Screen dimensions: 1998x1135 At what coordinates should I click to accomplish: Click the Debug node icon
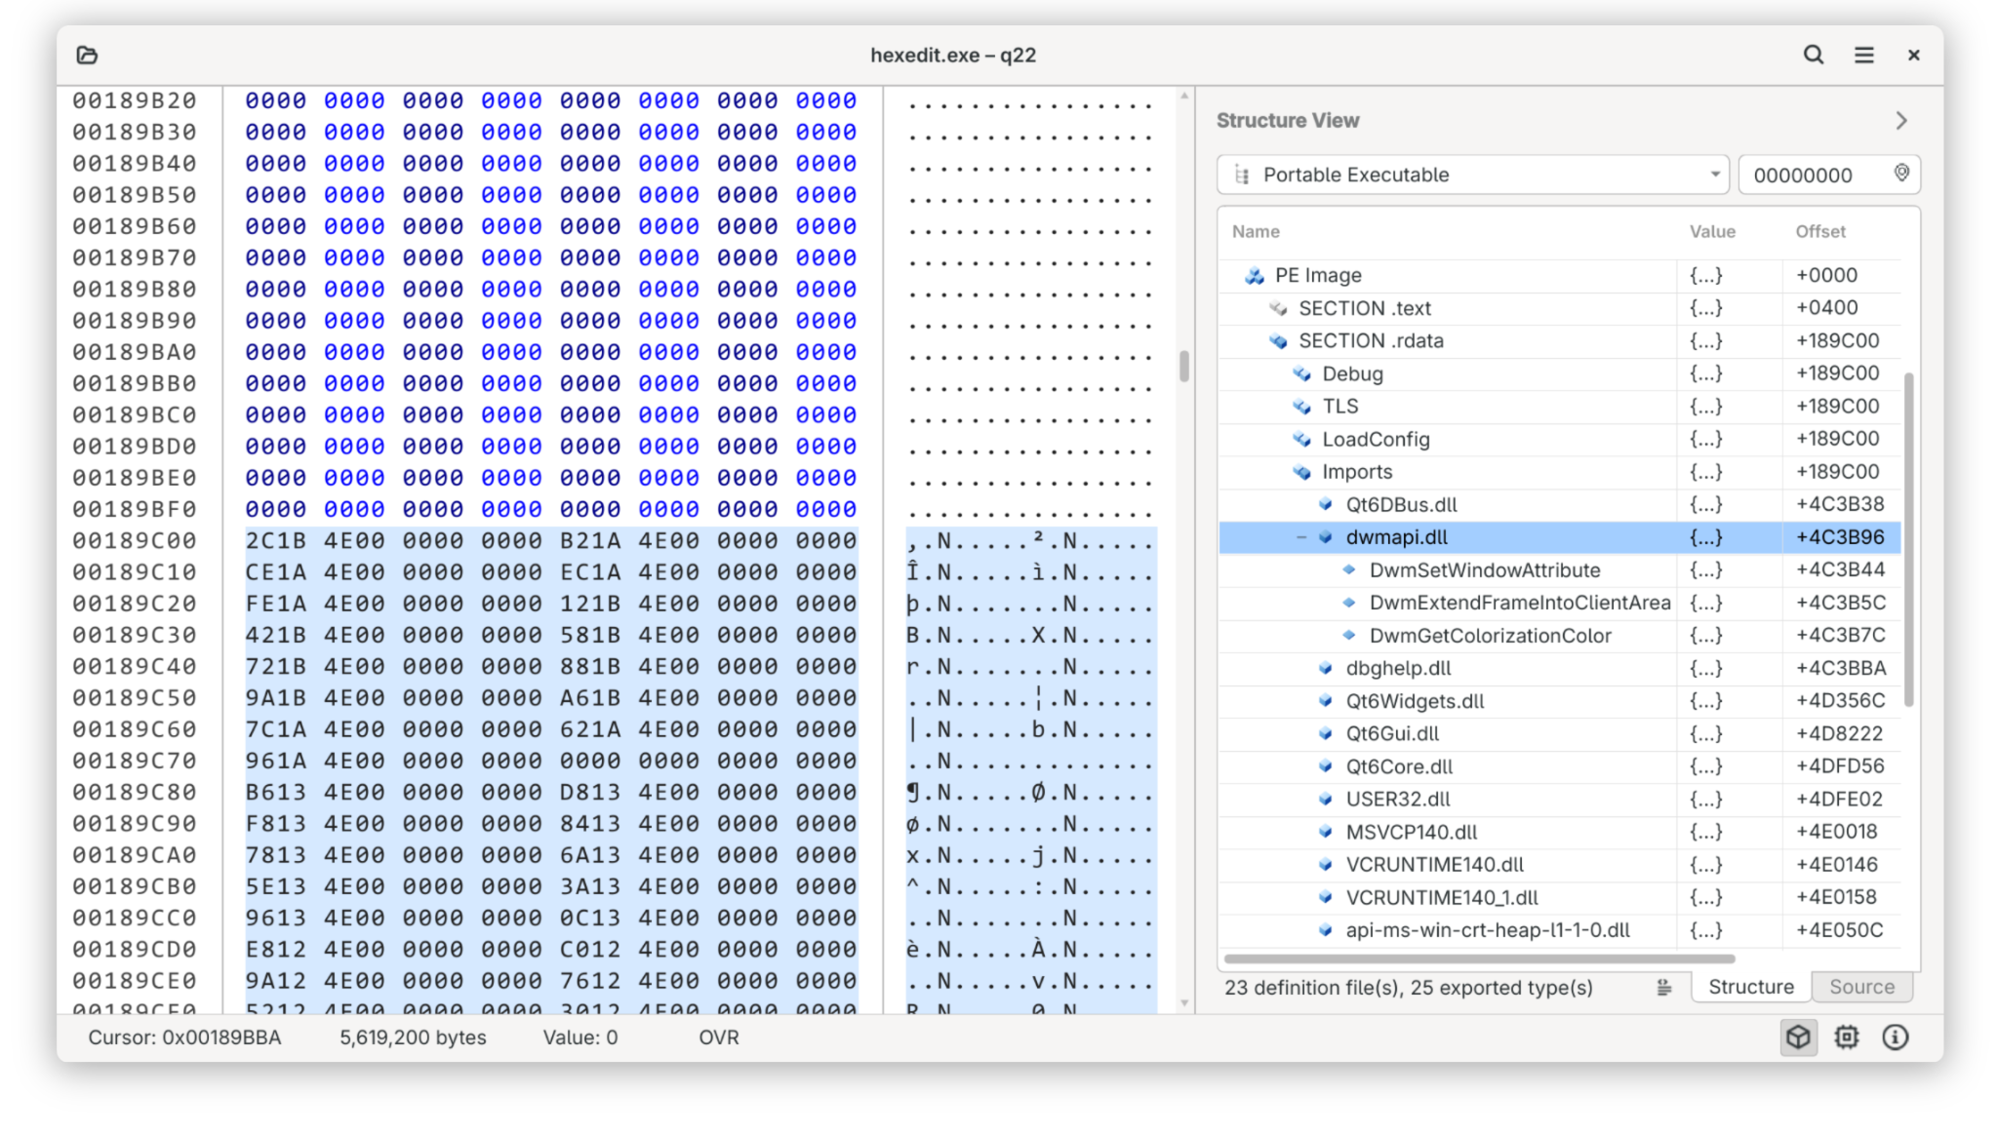1301,373
